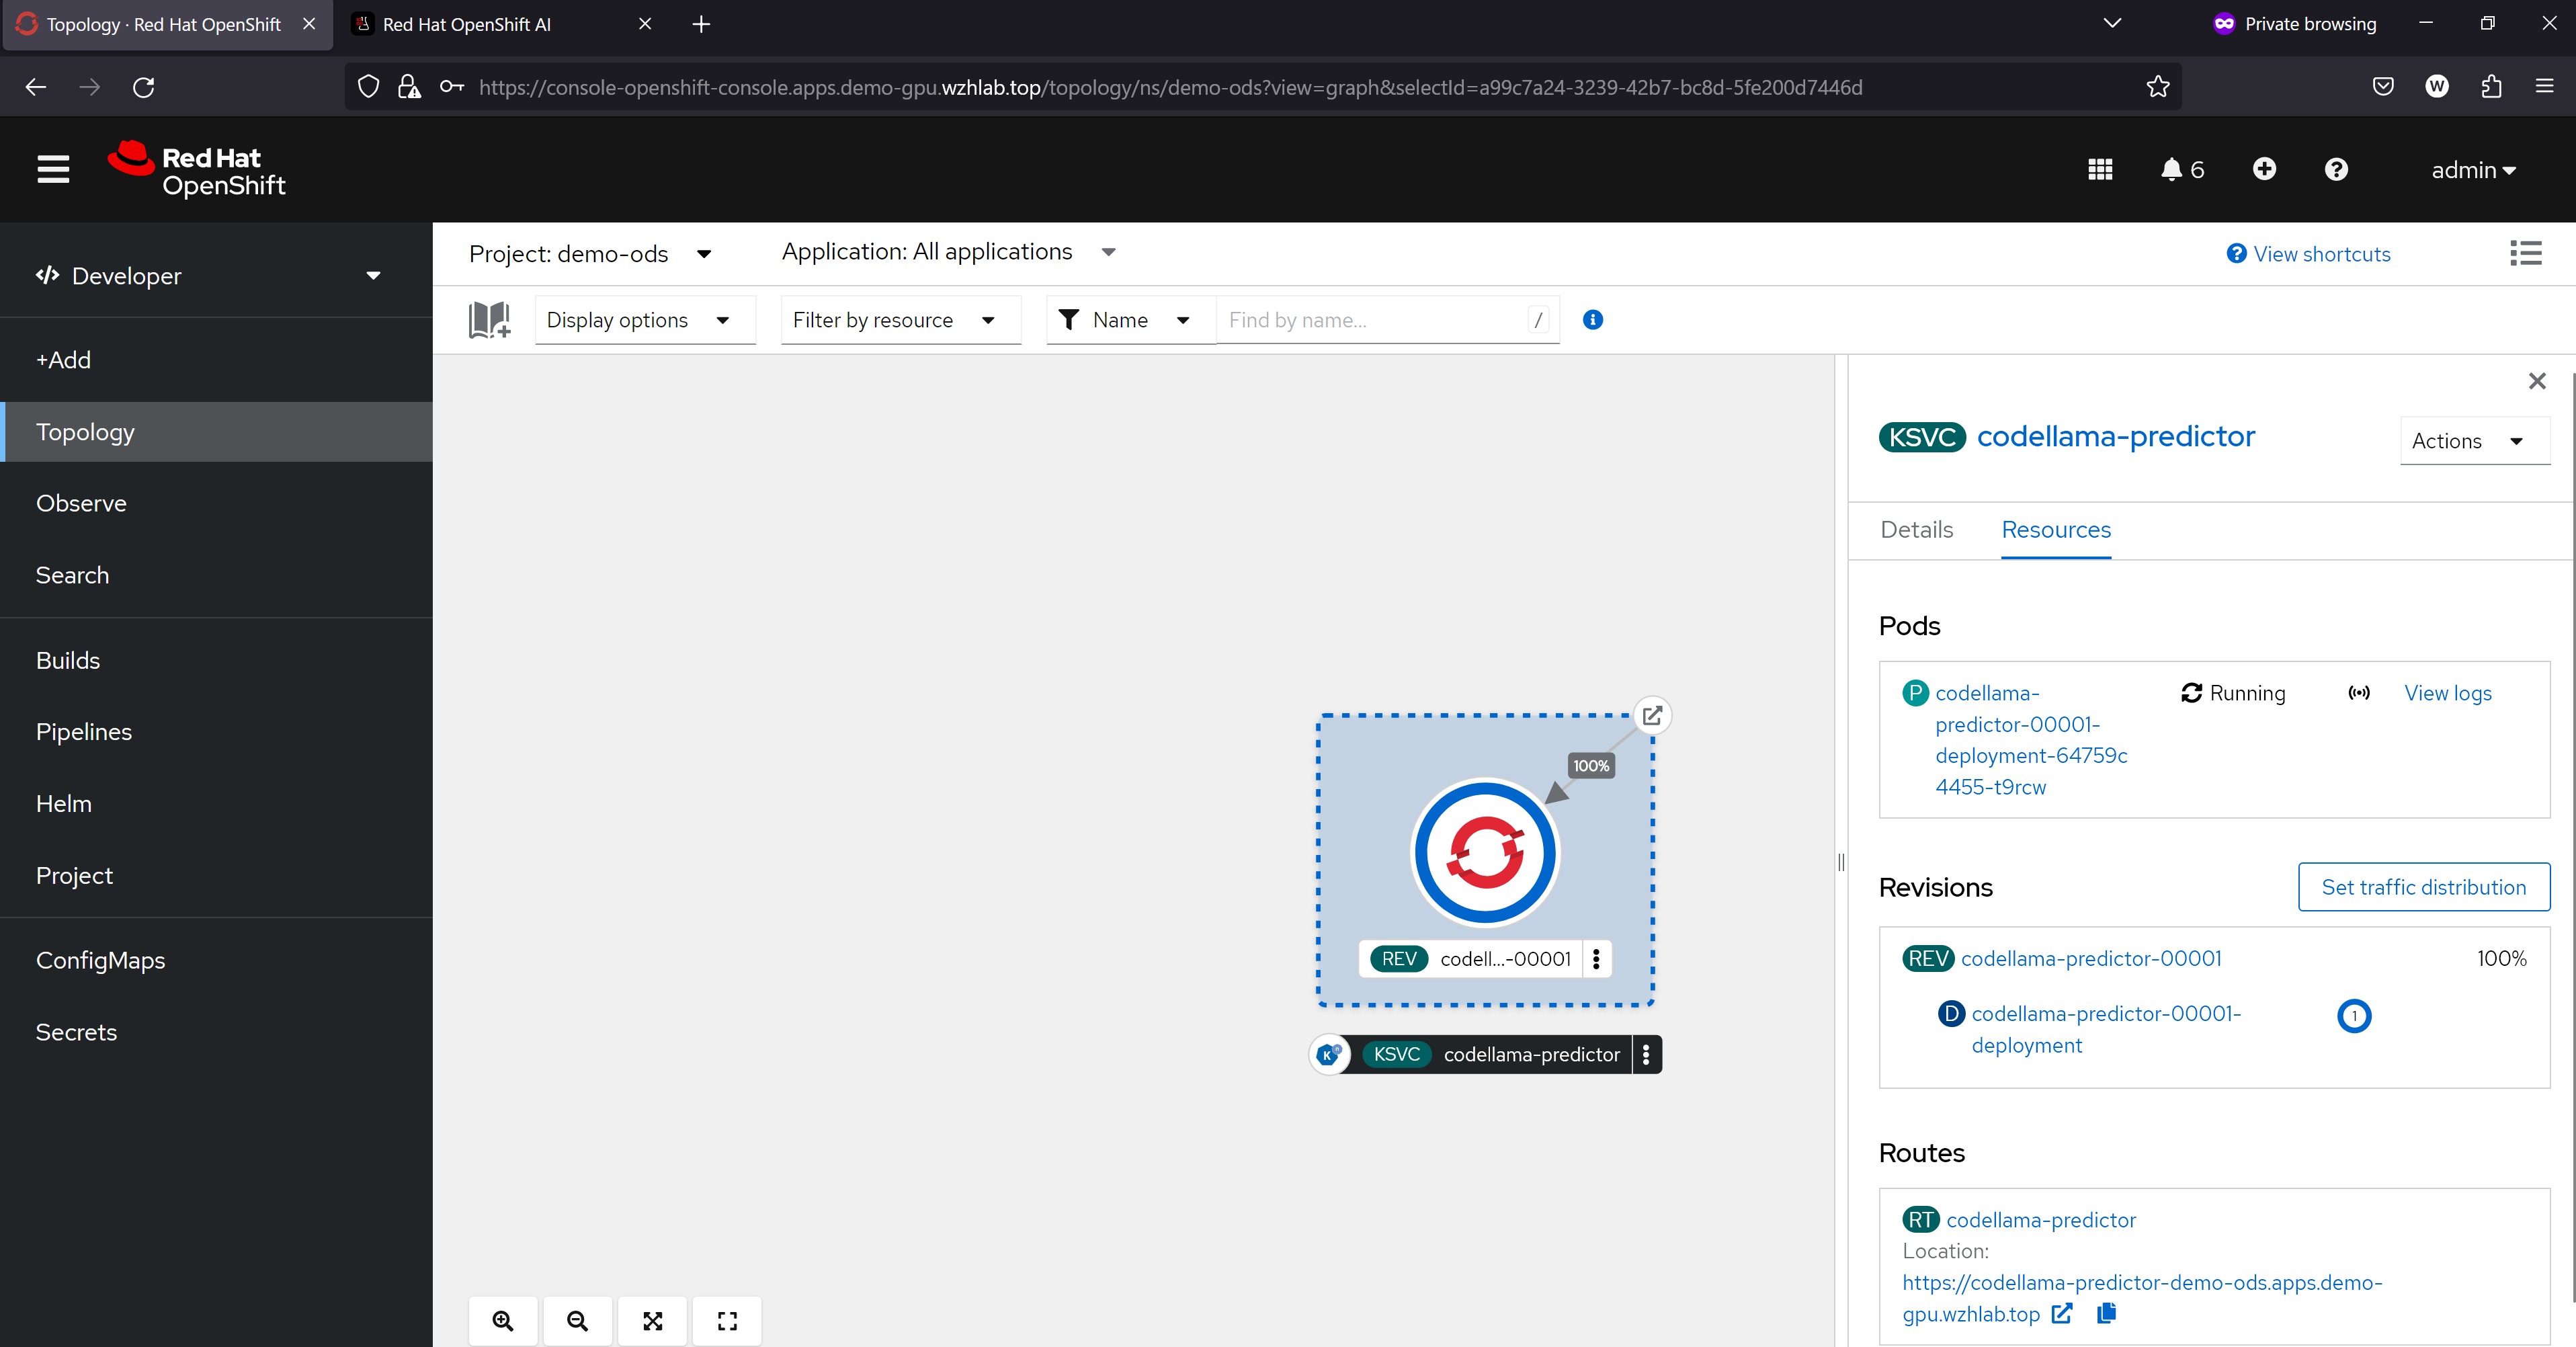Click the zoom out graph control
Screen dimensions: 2576x1347
(x=577, y=1321)
